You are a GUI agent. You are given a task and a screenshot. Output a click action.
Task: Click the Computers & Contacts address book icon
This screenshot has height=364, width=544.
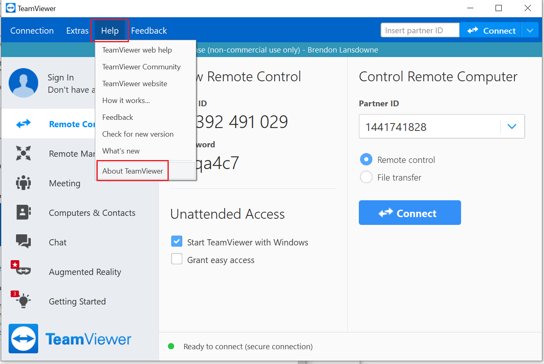23,213
